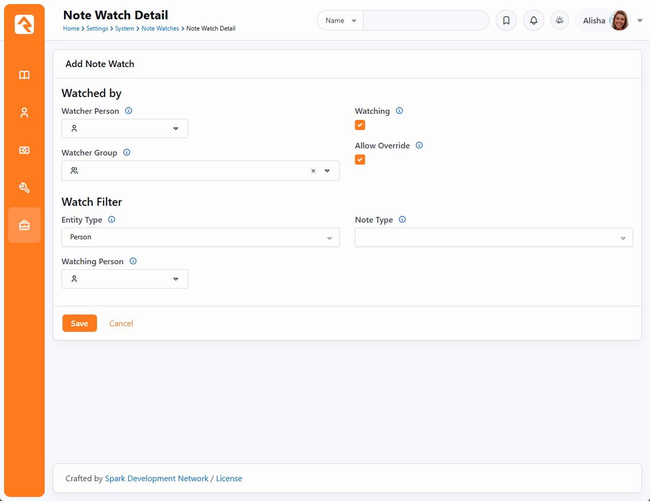Open the person icon sidebar menu
Screen dimensions: 650x501
tap(24, 113)
